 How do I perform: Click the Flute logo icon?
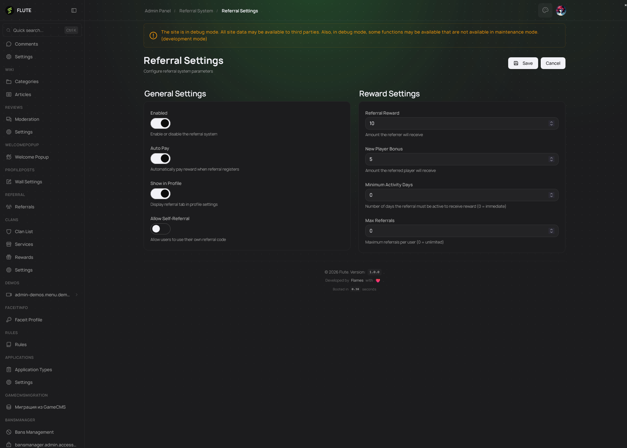[10, 10]
